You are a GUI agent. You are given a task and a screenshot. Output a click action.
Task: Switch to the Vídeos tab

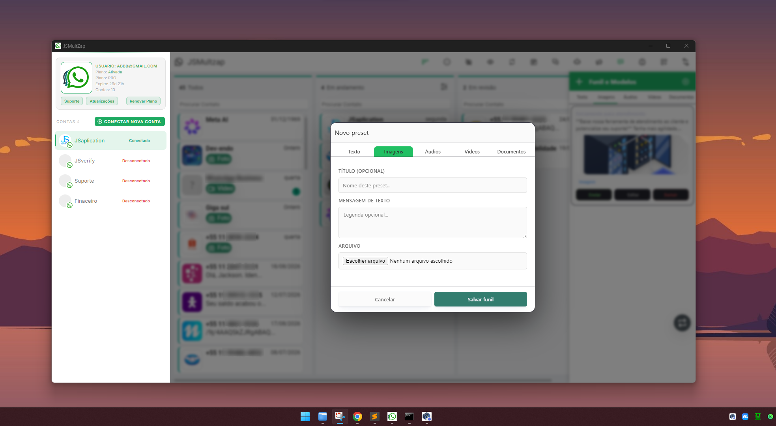click(472, 151)
